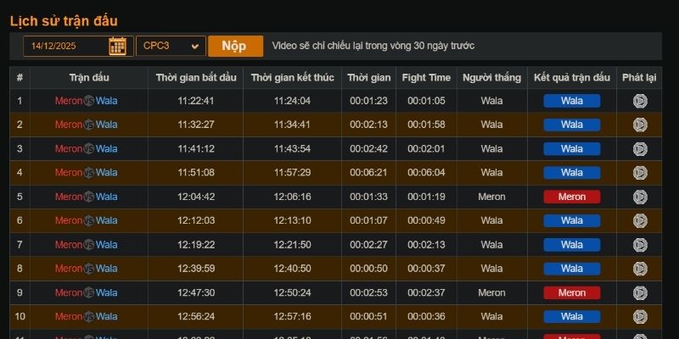
Task: Replay match 3 video
Action: point(640,149)
